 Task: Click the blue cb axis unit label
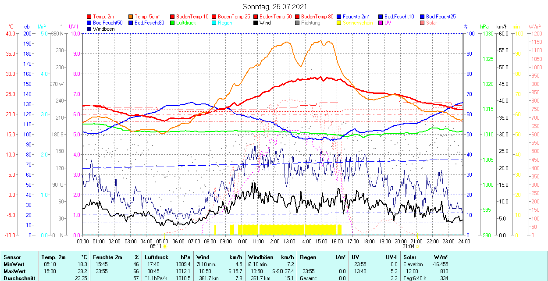[27, 27]
